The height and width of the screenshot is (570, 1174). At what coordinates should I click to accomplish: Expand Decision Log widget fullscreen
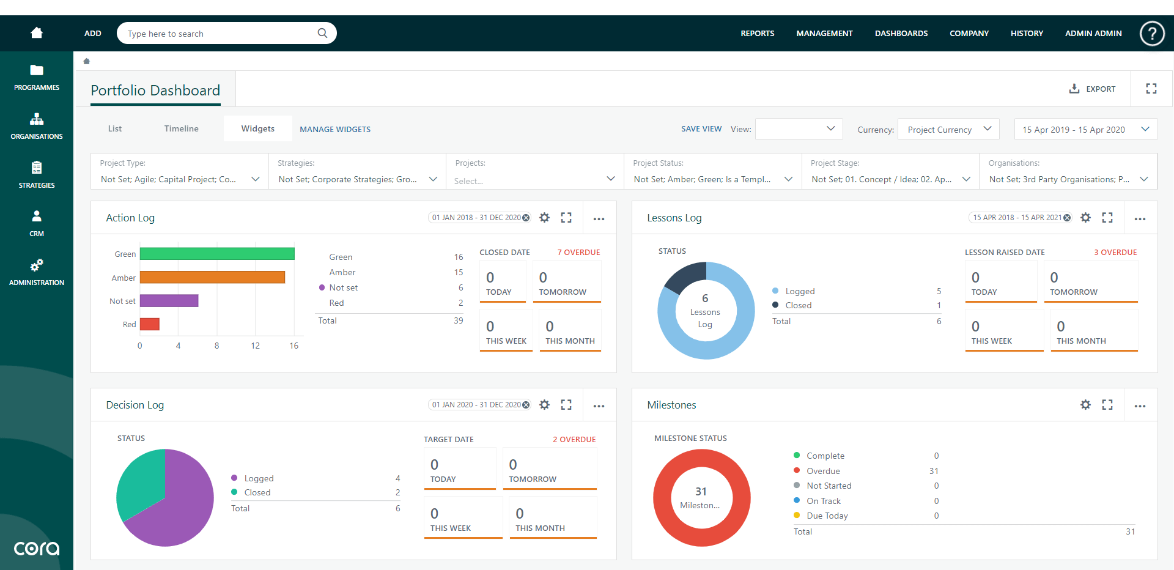pyautogui.click(x=566, y=405)
